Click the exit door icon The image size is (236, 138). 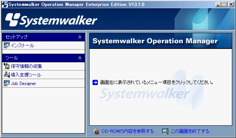point(165,131)
